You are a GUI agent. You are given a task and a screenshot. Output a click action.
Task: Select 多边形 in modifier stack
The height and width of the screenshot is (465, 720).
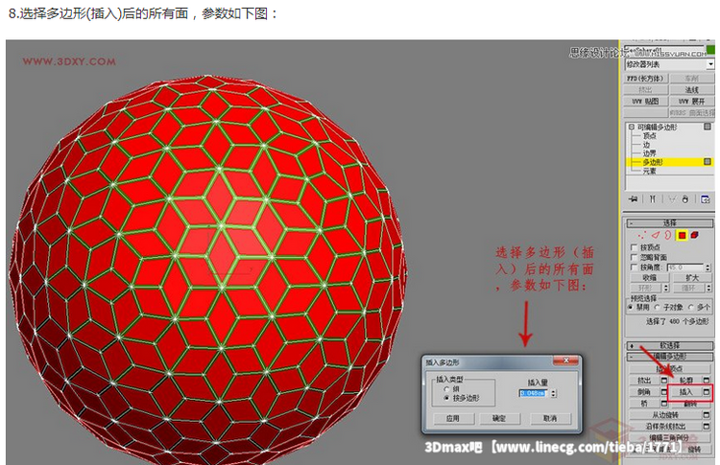(x=653, y=162)
